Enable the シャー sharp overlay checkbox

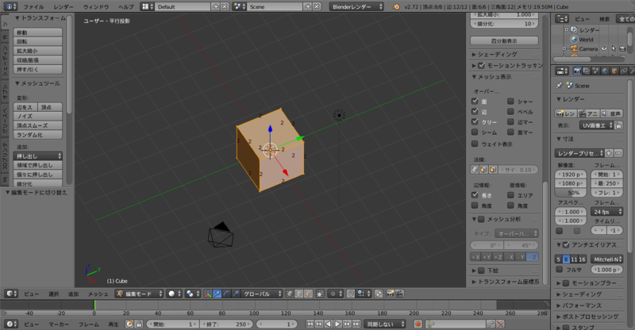point(510,102)
